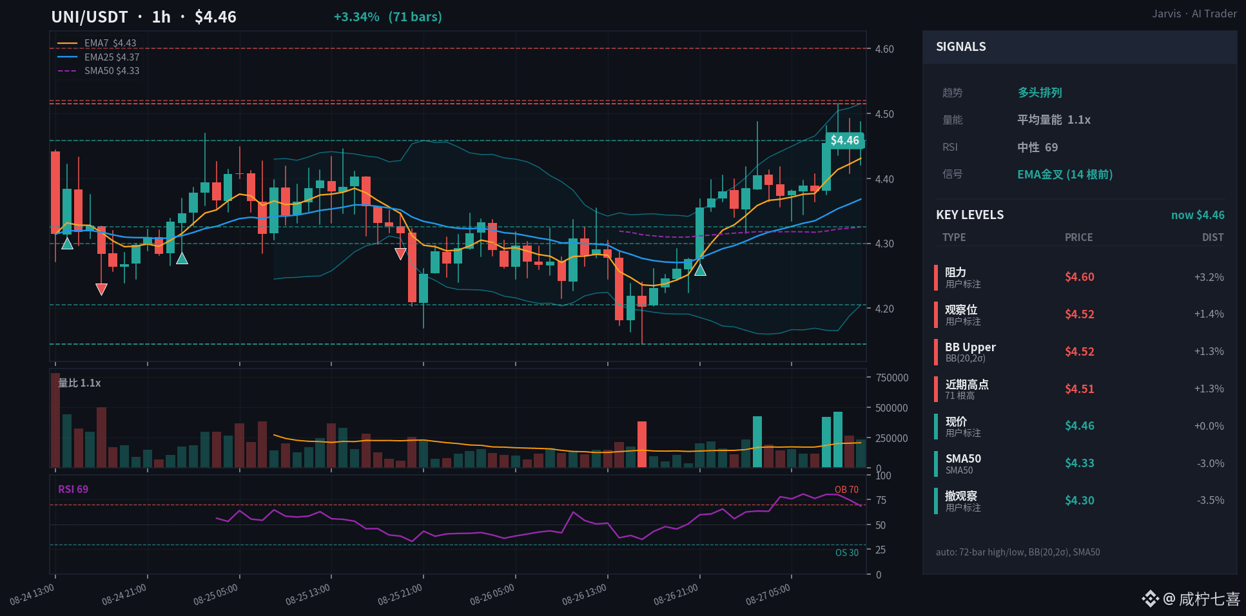Select the 撤观察 level name
This screenshot has height=616, width=1246.
click(x=961, y=496)
